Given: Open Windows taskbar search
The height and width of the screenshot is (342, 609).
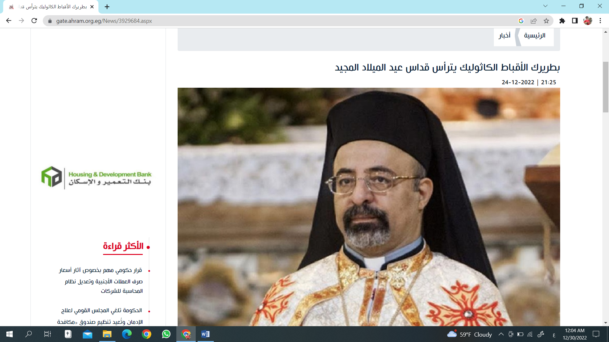Looking at the screenshot, I should click(x=29, y=334).
